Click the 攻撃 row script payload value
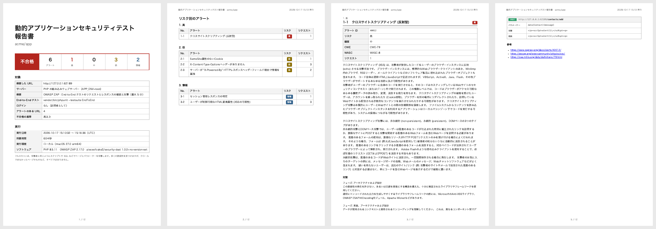Image resolution: width=656 pixels, height=229 pixels. pyautogui.click(x=548, y=31)
